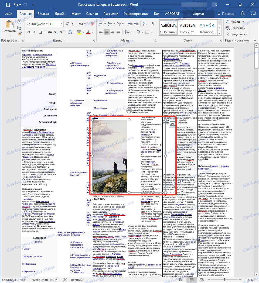This screenshot has height=283, width=259.
Task: Align text to the left
Action: pyautogui.click(x=100, y=32)
